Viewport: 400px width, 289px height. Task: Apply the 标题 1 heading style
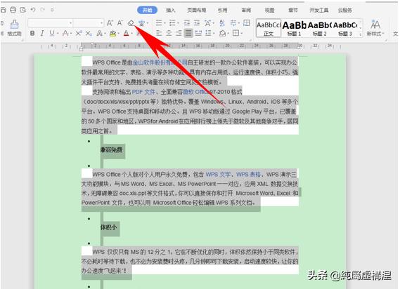pos(294,28)
